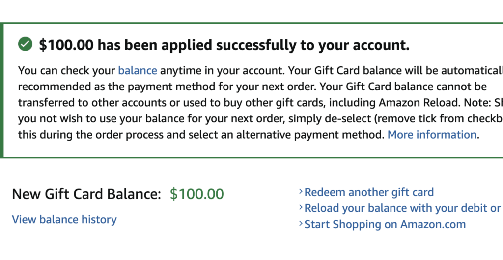Click the chevron beside Redeem another gift card
The height and width of the screenshot is (260, 503).
[x=301, y=192]
